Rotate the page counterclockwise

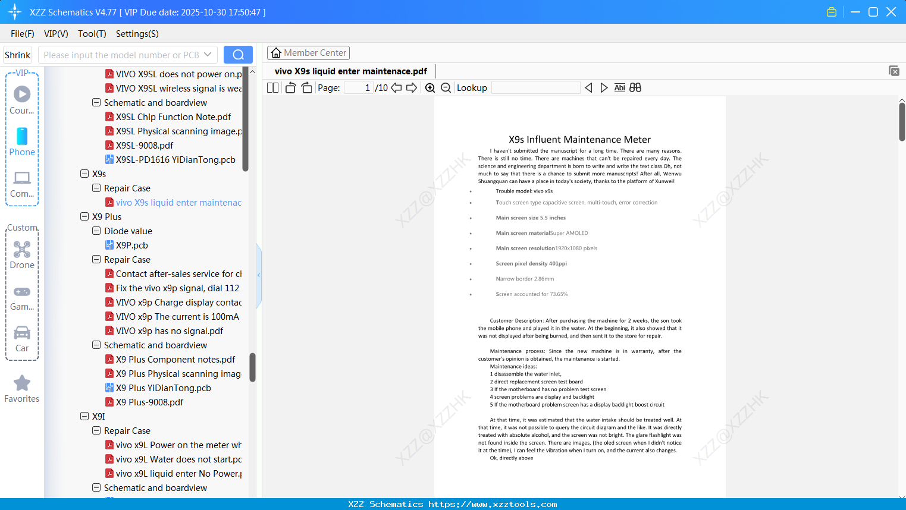pos(291,88)
